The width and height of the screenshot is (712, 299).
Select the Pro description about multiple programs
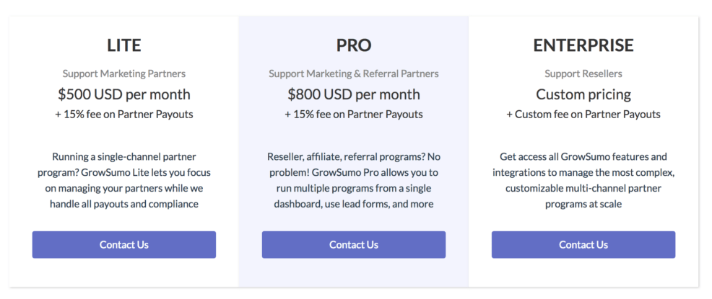353,180
